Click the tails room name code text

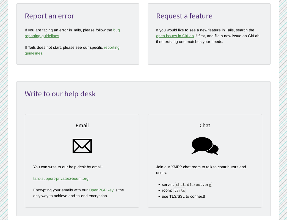[x=179, y=190]
